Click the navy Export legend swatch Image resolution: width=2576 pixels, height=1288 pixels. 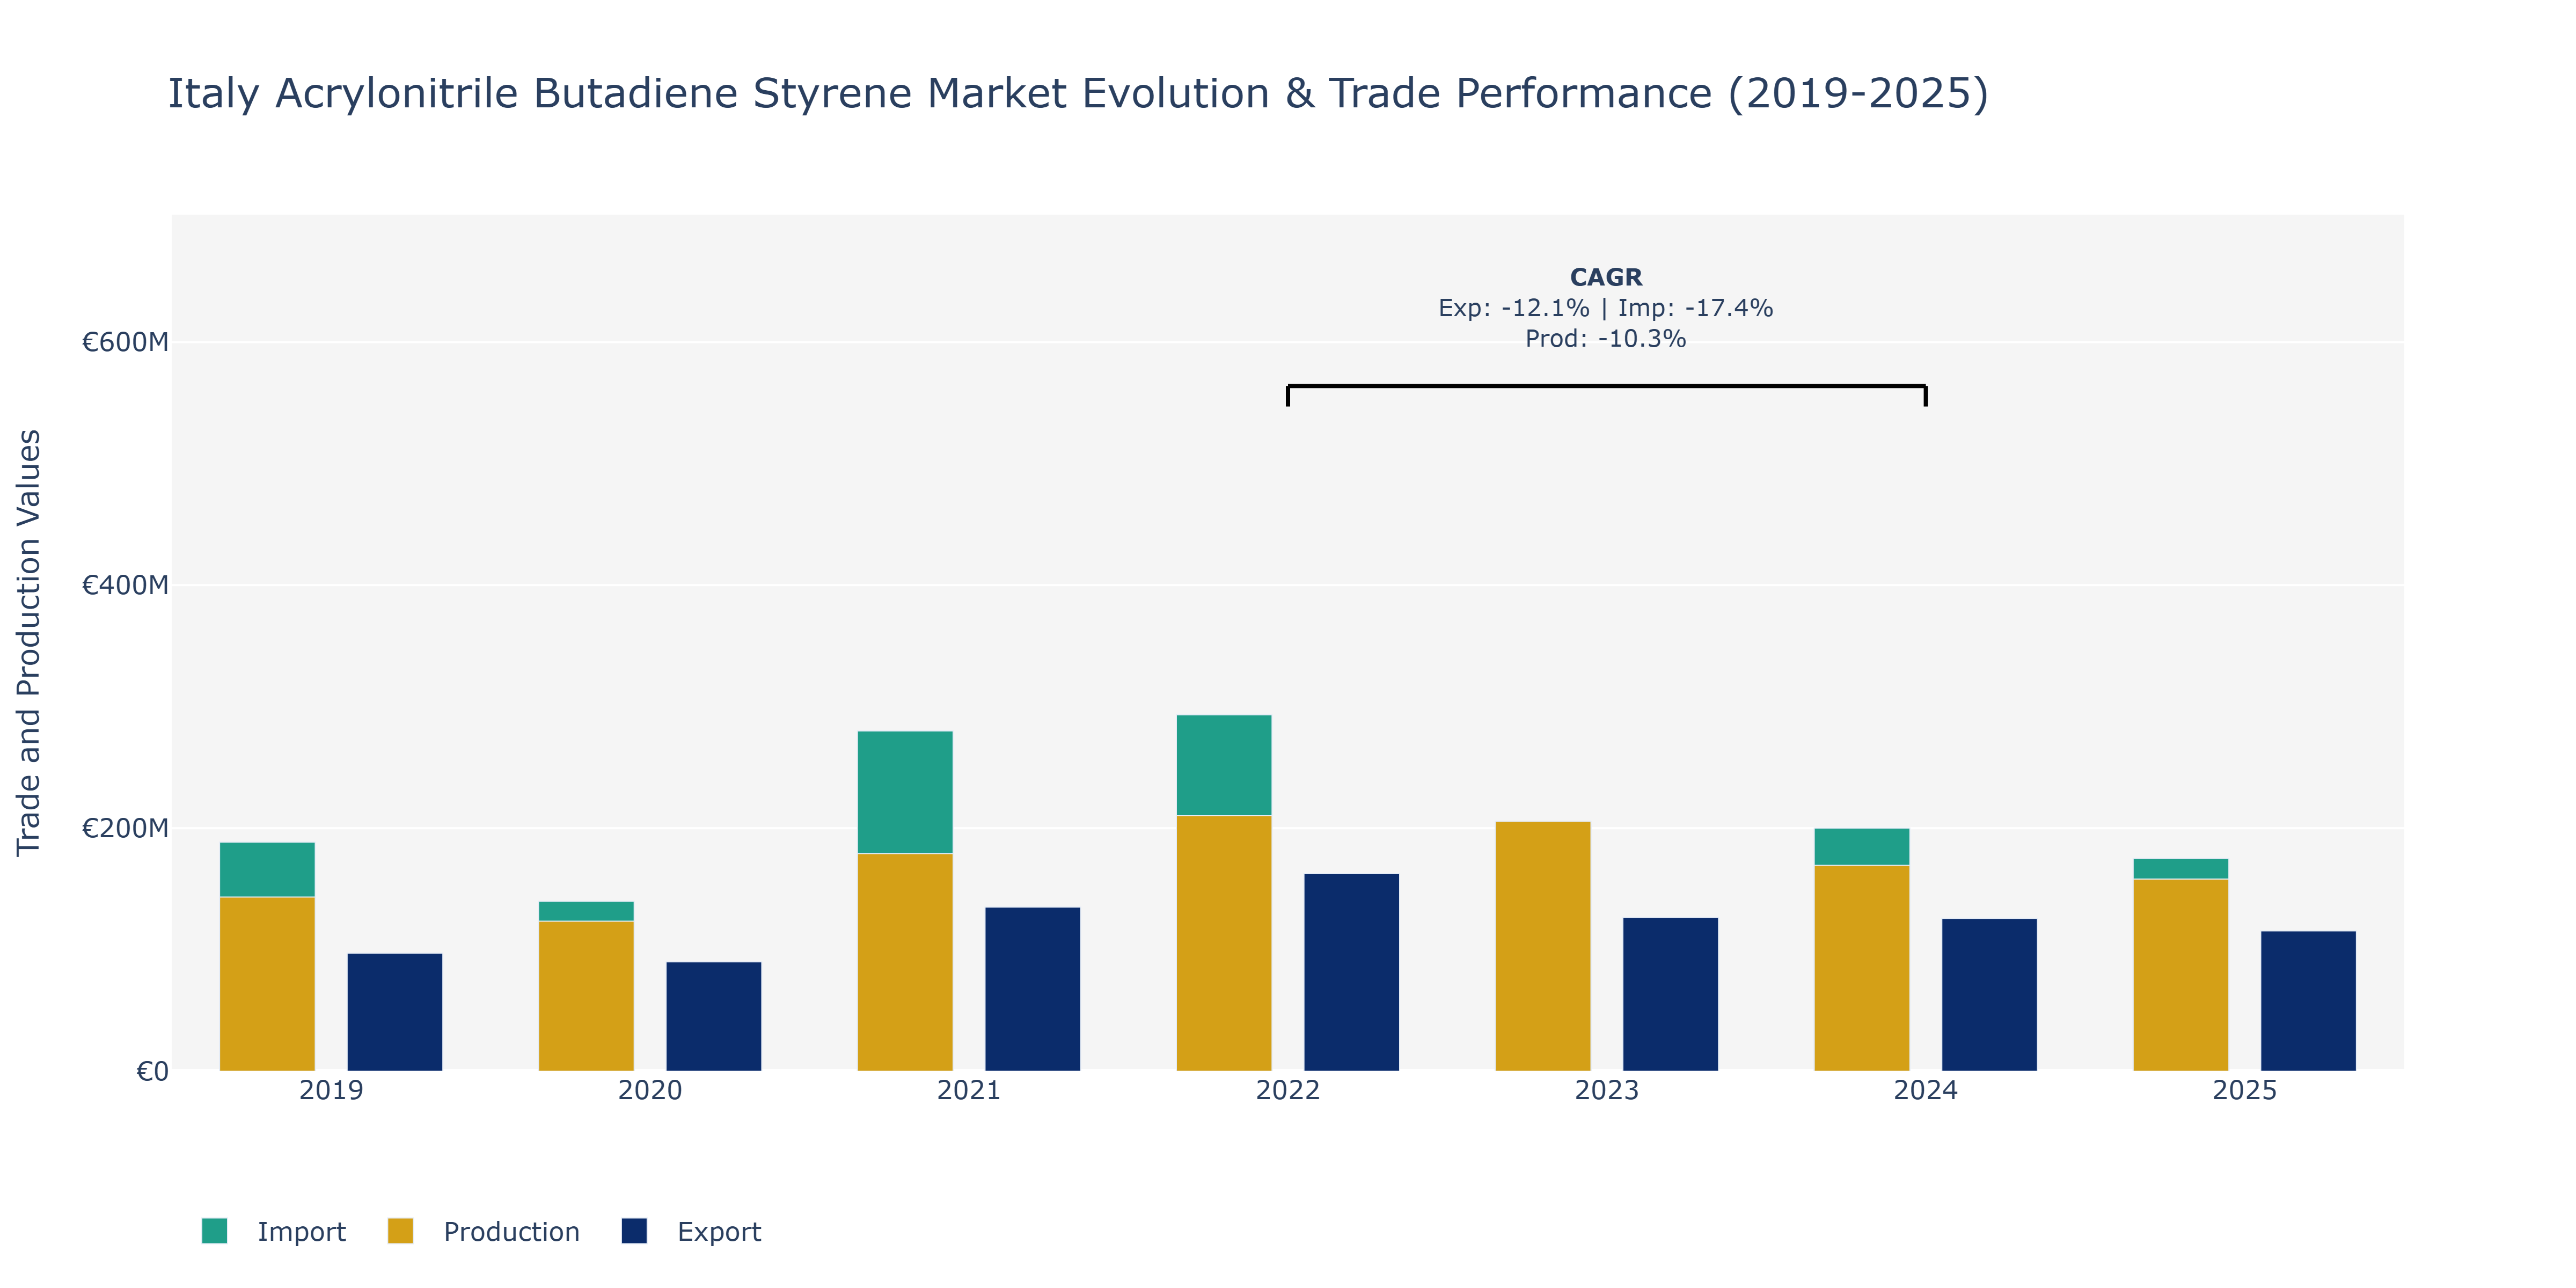634,1231
